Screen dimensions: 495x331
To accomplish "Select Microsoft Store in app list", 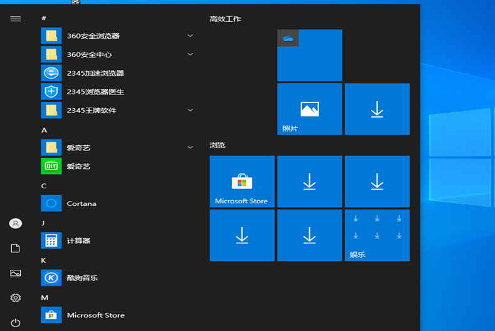I will (x=95, y=315).
